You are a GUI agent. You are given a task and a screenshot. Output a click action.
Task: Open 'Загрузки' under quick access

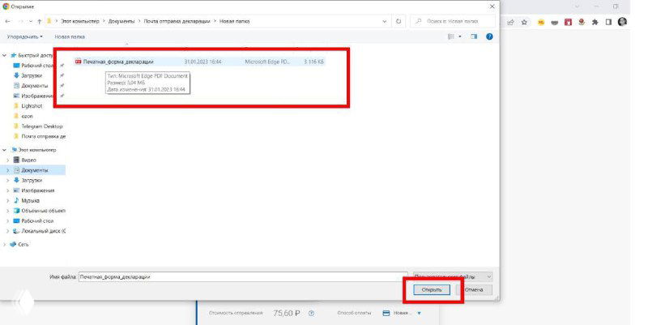[x=32, y=75]
